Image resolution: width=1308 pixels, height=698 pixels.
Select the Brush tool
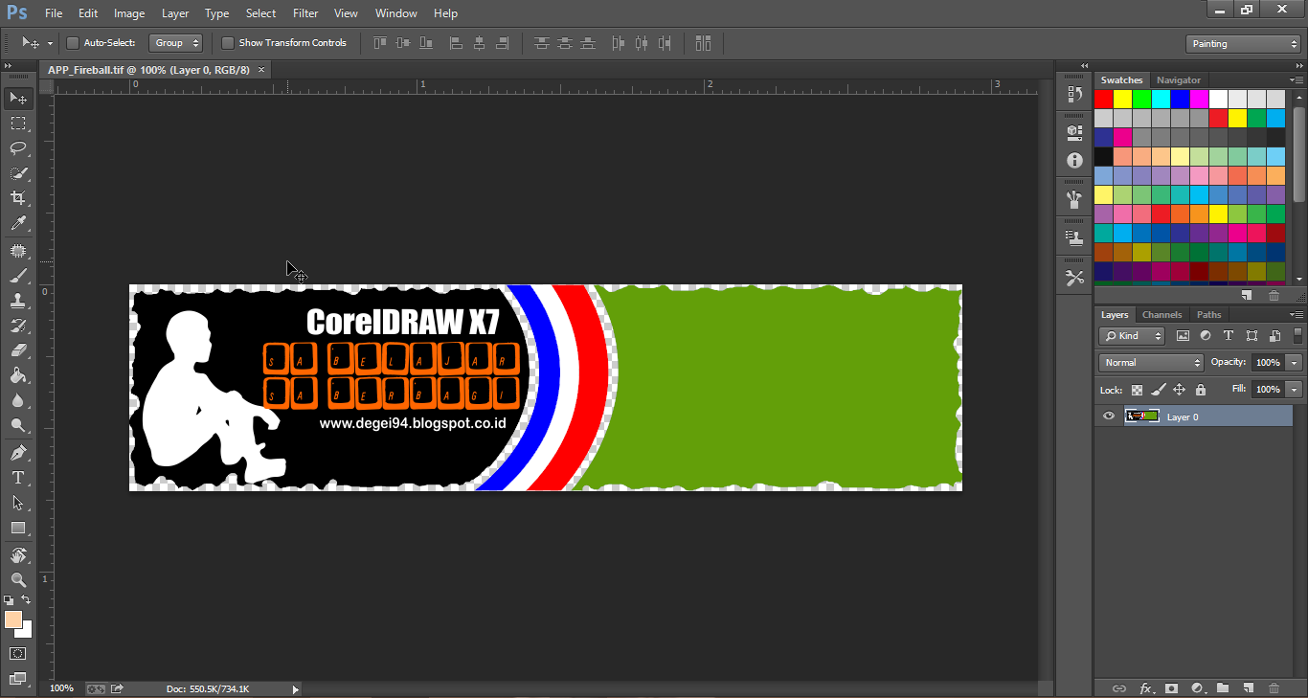point(18,276)
